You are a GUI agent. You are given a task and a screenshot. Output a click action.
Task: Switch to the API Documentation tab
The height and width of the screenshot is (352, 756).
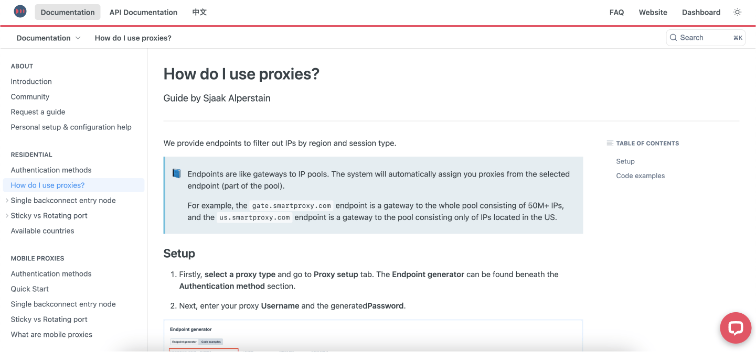coord(143,12)
